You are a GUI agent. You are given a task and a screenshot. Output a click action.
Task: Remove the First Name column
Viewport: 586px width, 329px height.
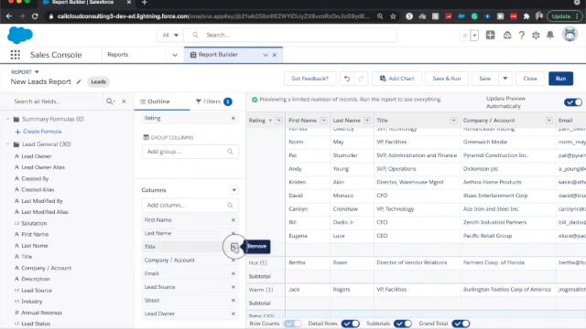click(x=233, y=220)
